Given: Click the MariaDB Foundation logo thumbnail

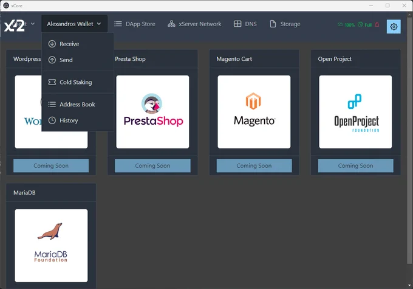Looking at the screenshot, I should (x=51, y=246).
